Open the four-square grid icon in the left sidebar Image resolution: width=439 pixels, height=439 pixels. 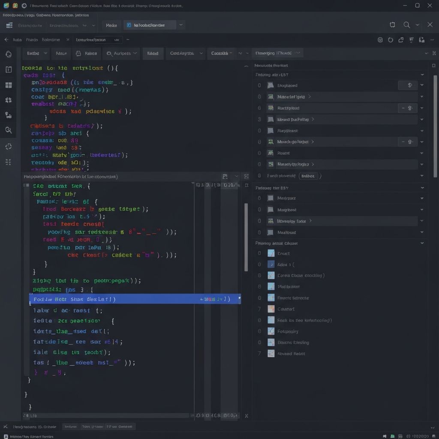tap(8, 85)
